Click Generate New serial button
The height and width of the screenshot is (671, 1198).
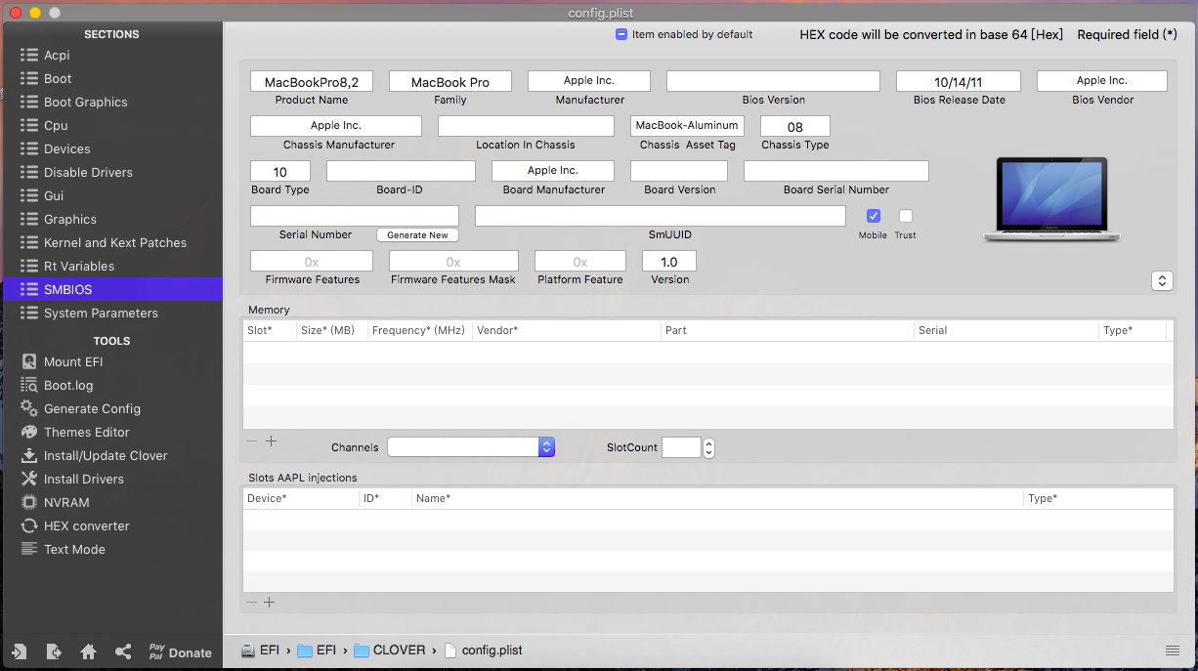click(x=417, y=235)
